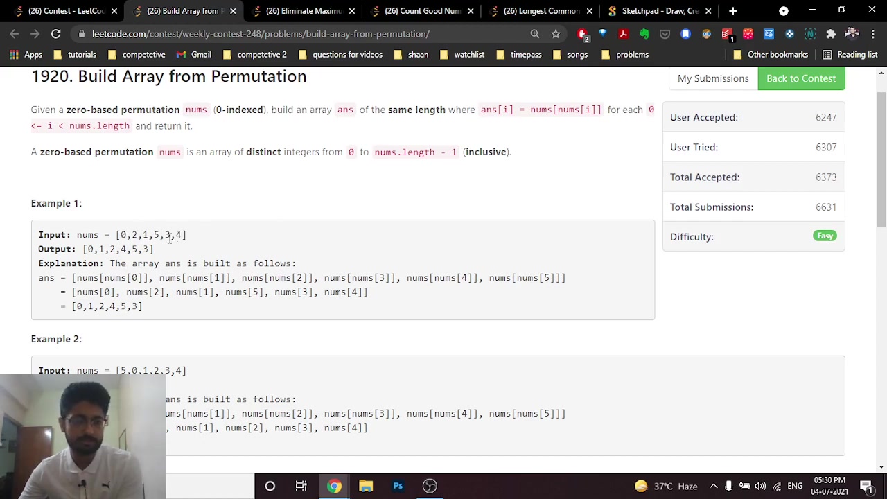The width and height of the screenshot is (887, 499).
Task: Open the teal N extension icon
Action: (810, 33)
